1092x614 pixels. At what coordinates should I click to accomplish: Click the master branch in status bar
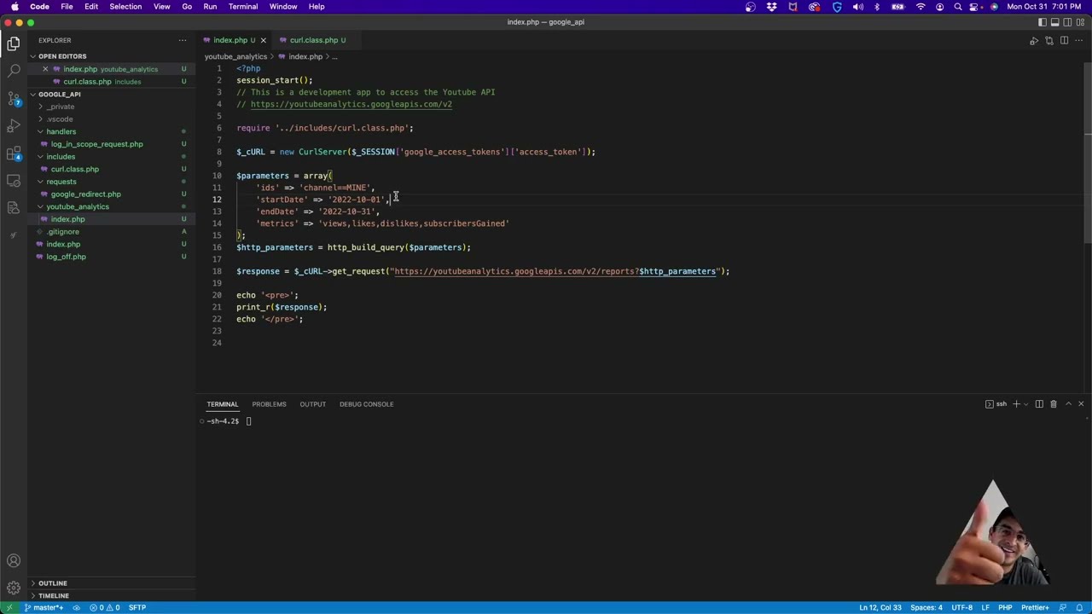point(44,607)
